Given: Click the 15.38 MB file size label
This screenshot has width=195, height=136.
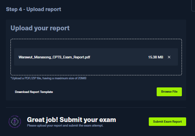Looking at the screenshot, I should (156, 57).
